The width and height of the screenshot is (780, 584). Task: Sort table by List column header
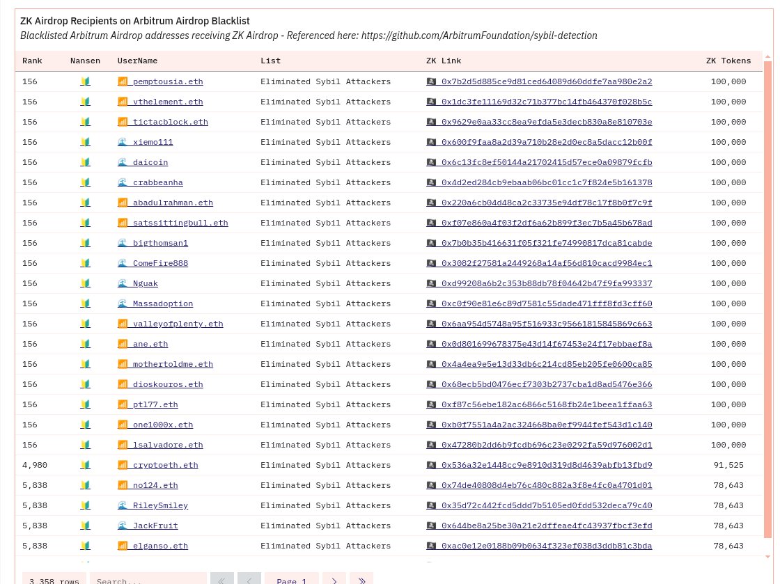tap(271, 61)
